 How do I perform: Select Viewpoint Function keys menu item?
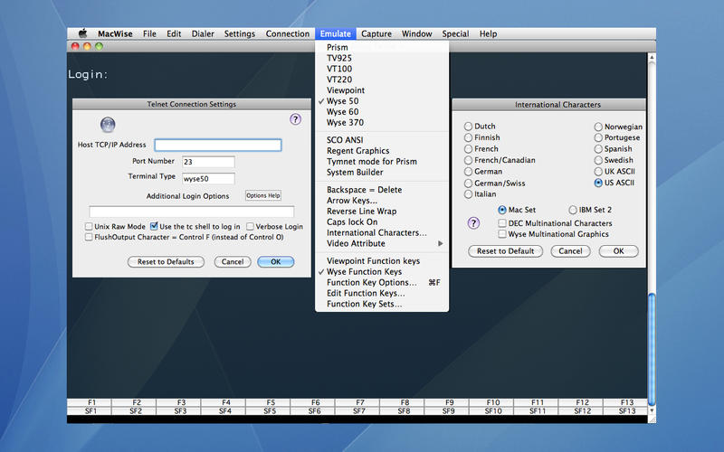(x=382, y=261)
